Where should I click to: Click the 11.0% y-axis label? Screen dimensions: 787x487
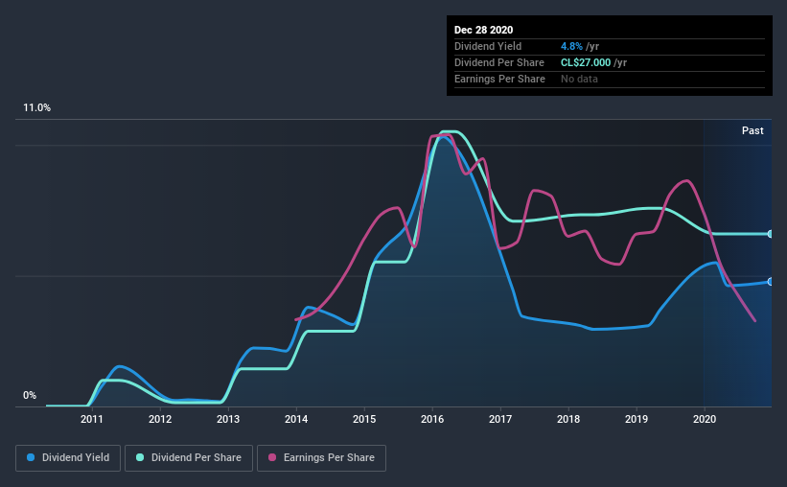click(36, 108)
